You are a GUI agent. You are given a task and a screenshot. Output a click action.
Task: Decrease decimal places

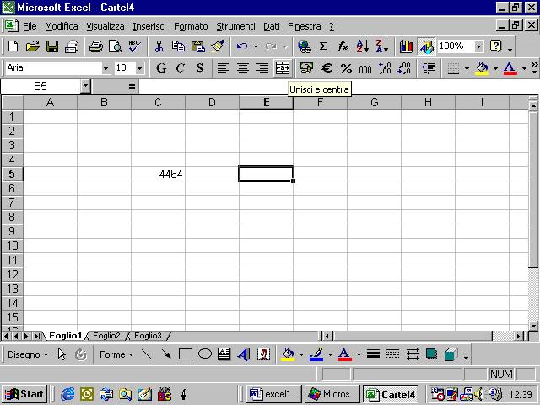click(x=404, y=68)
